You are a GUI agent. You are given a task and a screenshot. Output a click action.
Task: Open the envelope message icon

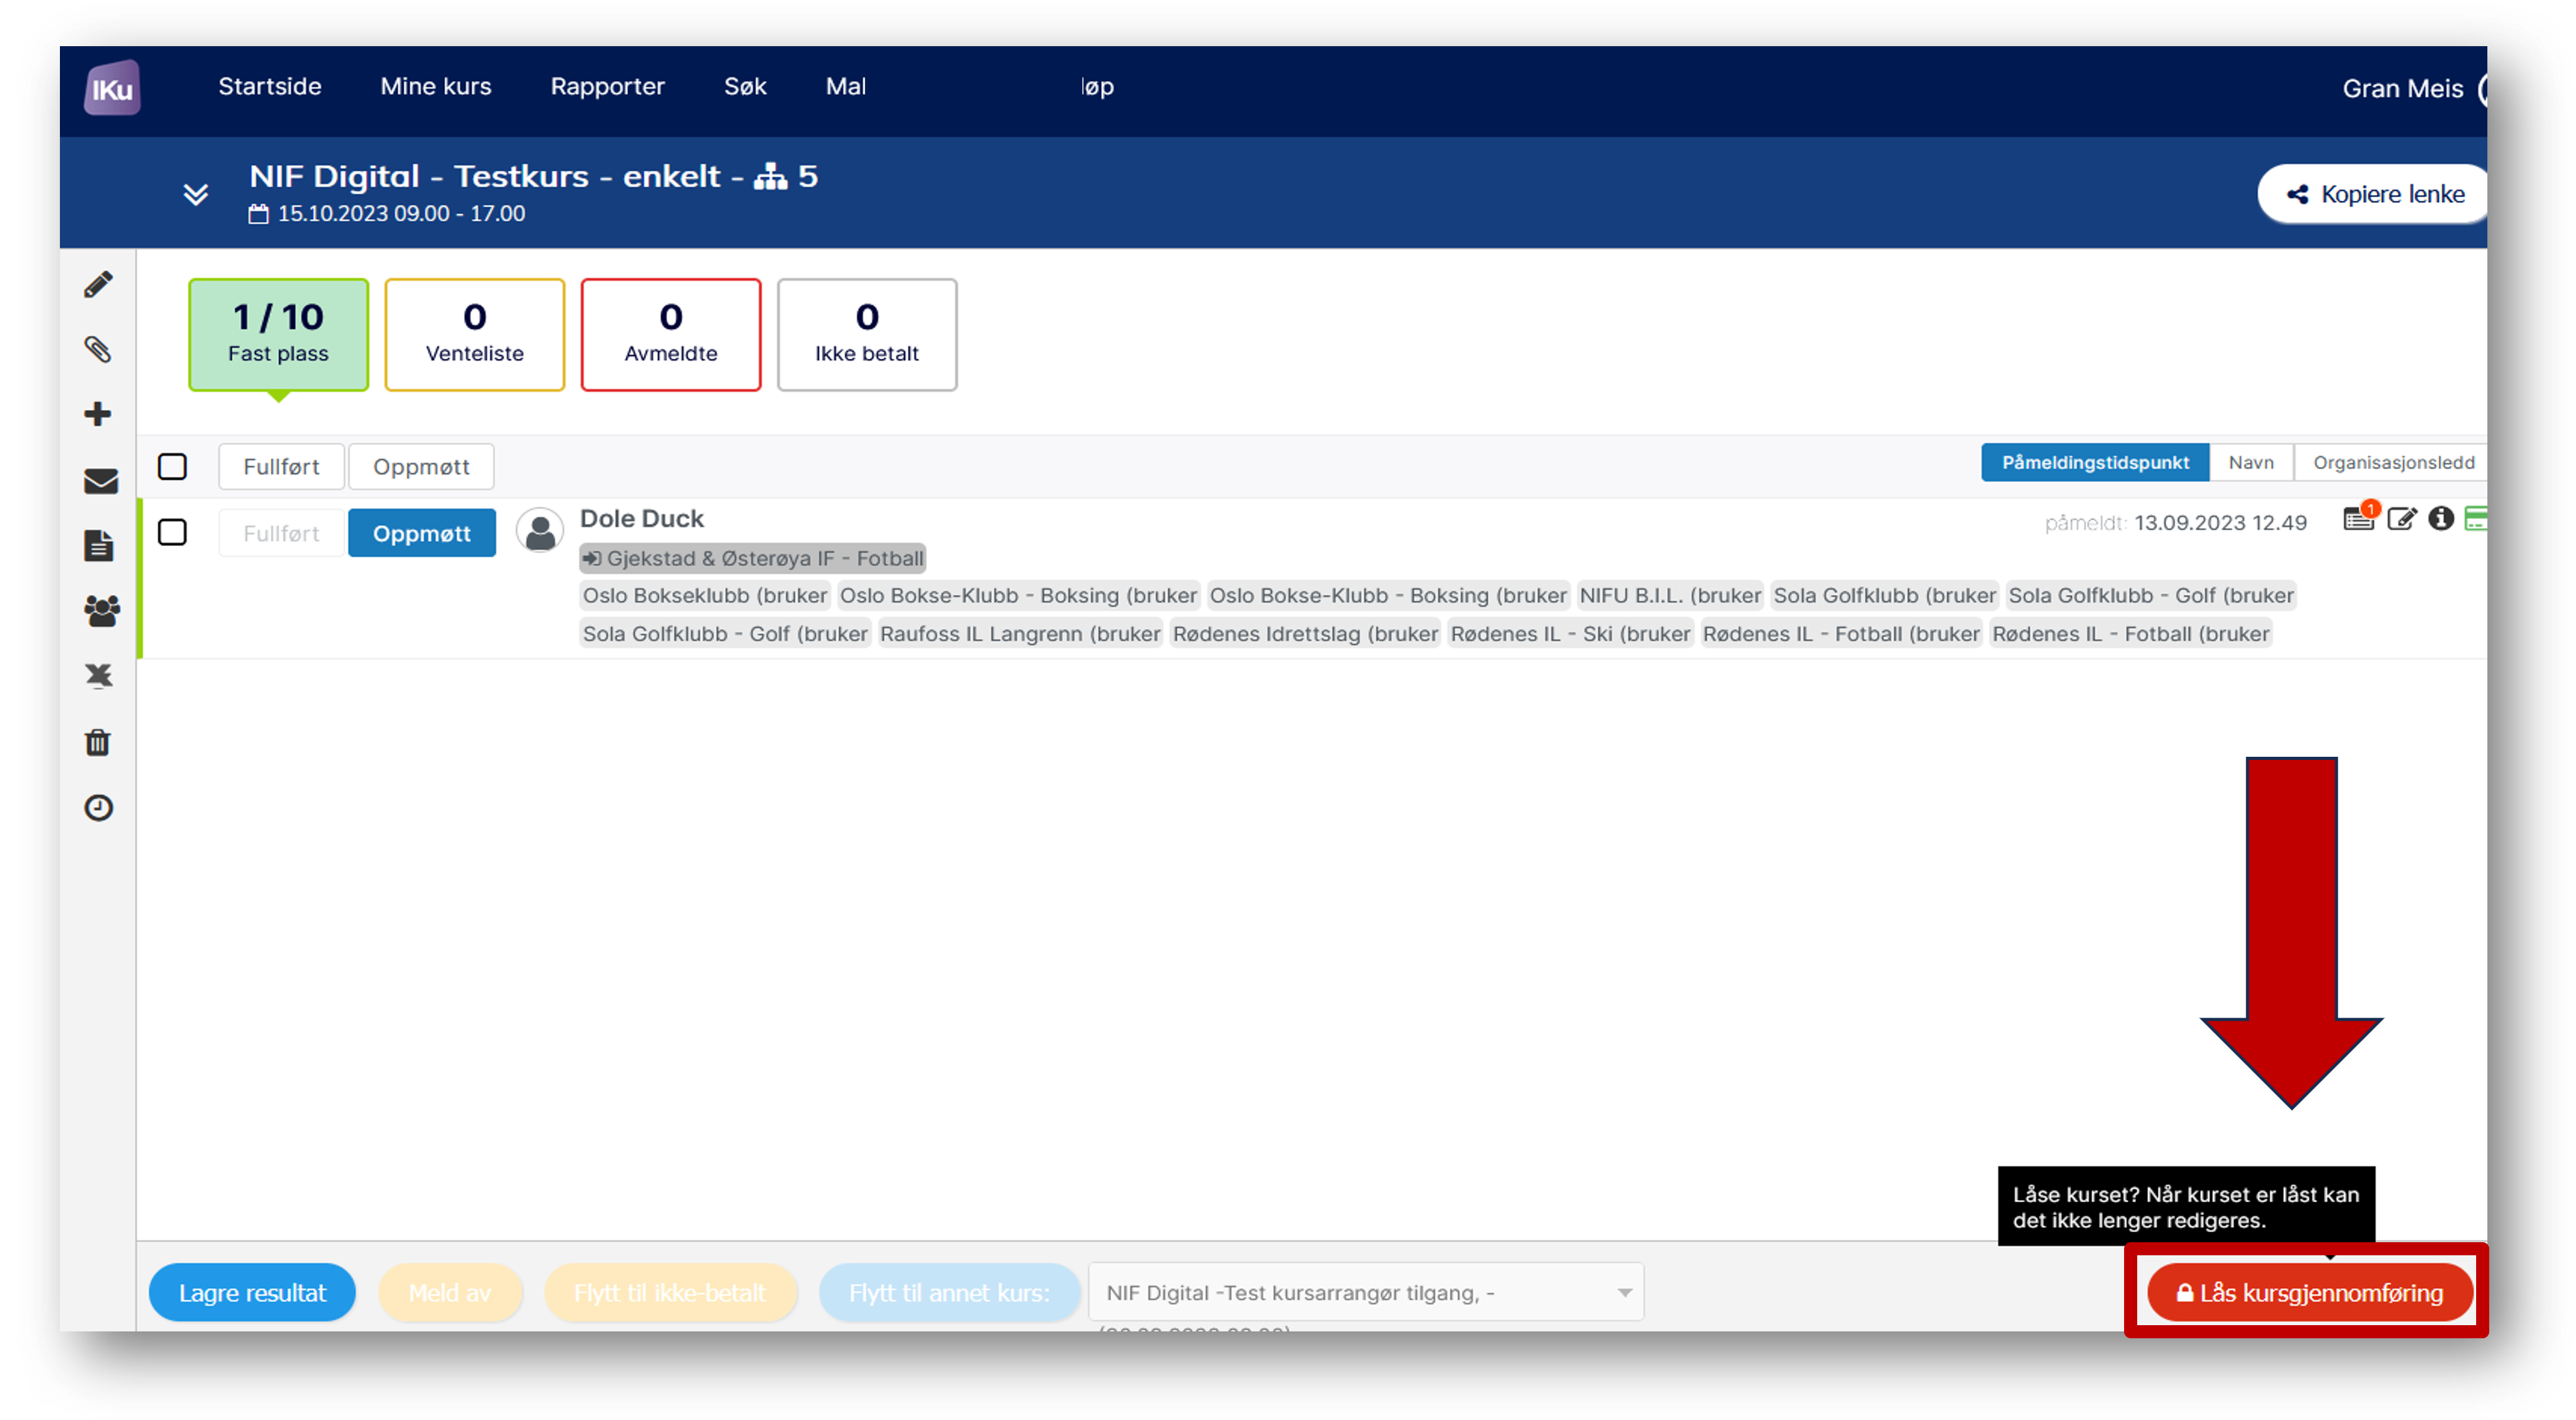point(100,480)
